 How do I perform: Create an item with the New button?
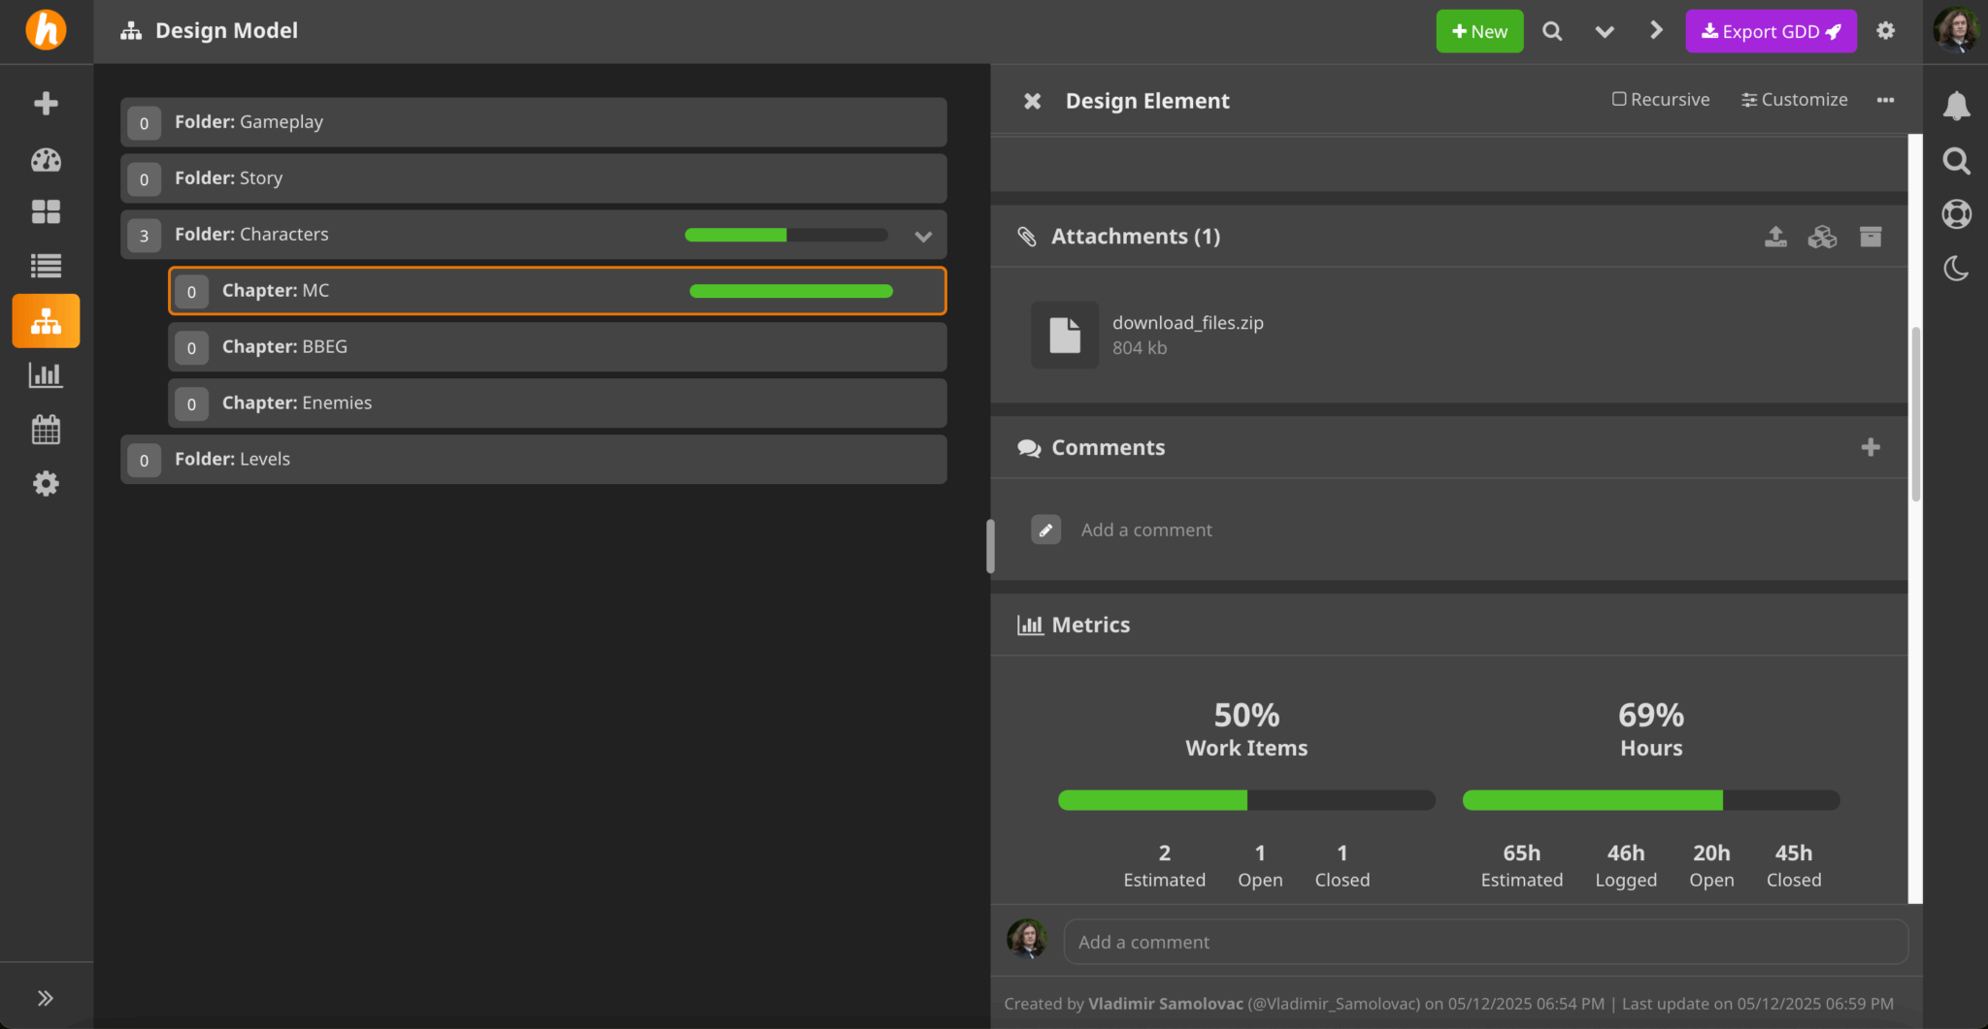coord(1478,30)
